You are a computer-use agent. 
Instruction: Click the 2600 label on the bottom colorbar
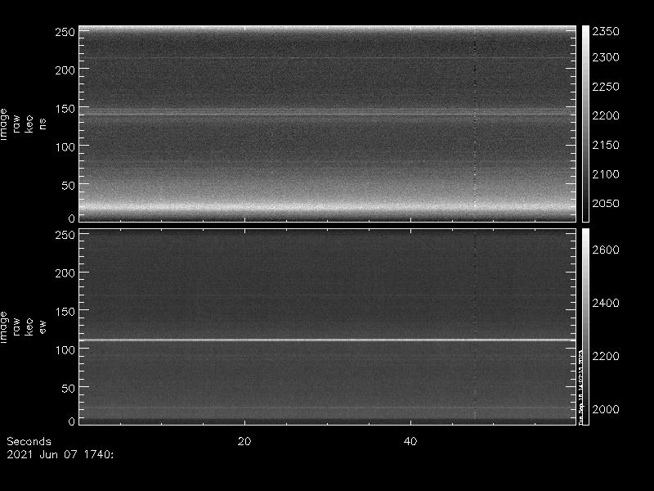point(606,250)
